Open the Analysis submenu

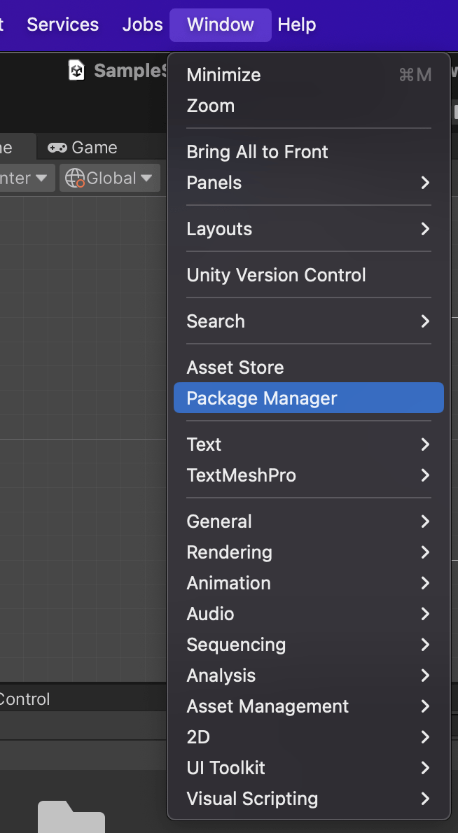tap(309, 675)
